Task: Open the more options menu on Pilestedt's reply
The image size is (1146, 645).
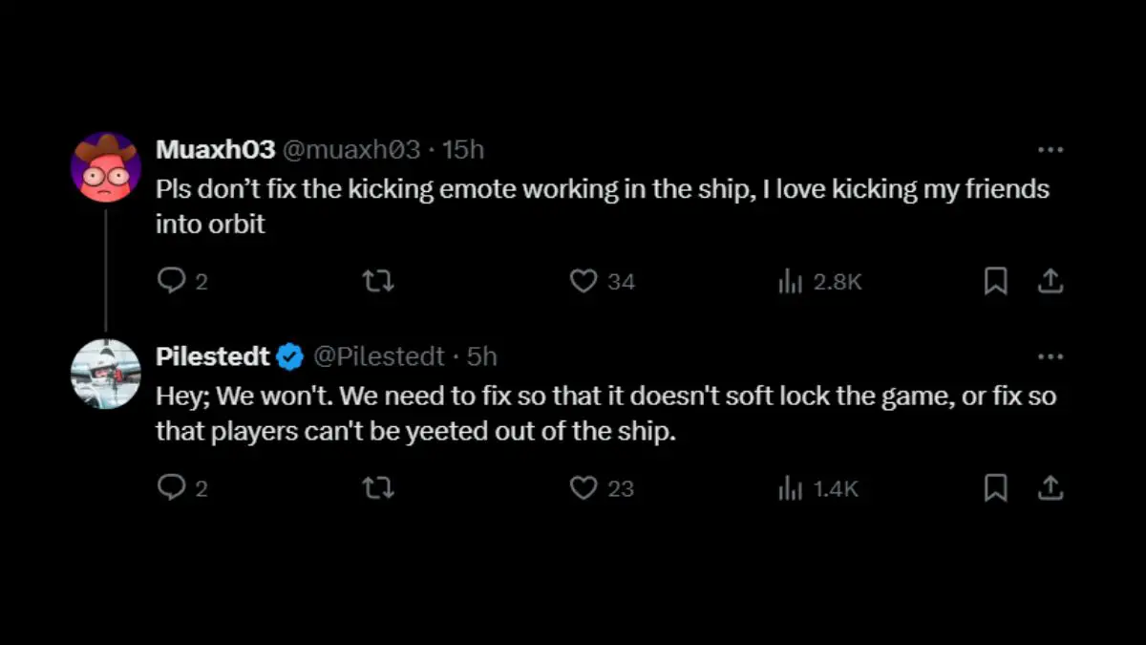Action: [1050, 355]
